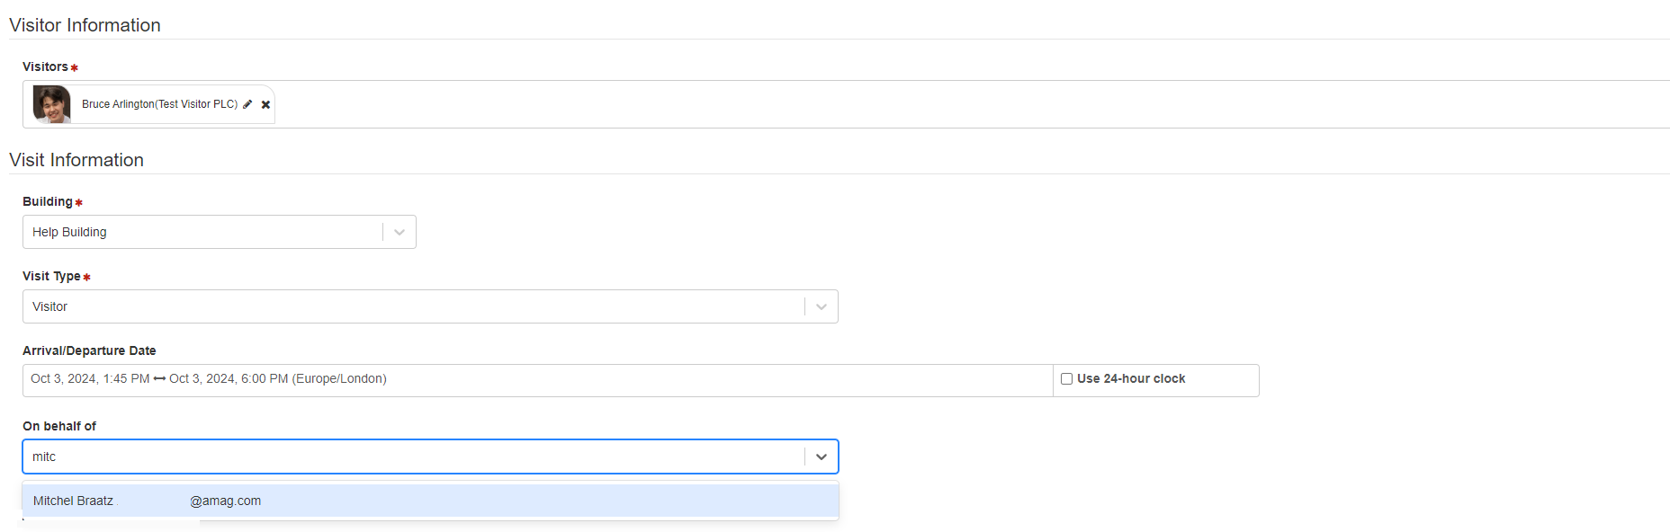
Task: Select the Arrival/Departure Date label
Action: pos(89,350)
